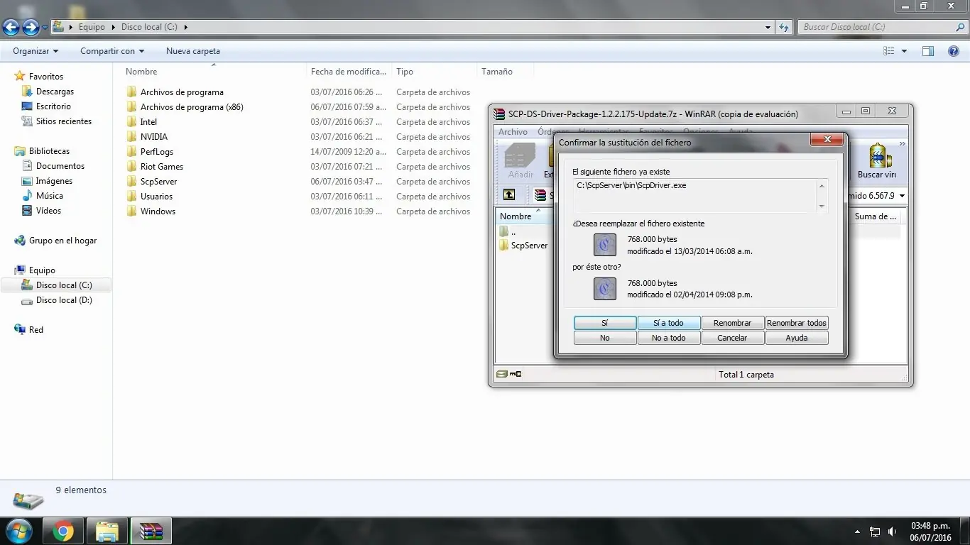Open Explorer help with the question mark
The image size is (970, 545).
click(954, 51)
